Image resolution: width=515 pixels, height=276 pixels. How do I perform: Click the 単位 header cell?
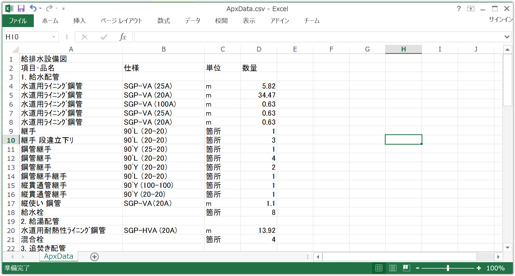pyautogui.click(x=223, y=68)
